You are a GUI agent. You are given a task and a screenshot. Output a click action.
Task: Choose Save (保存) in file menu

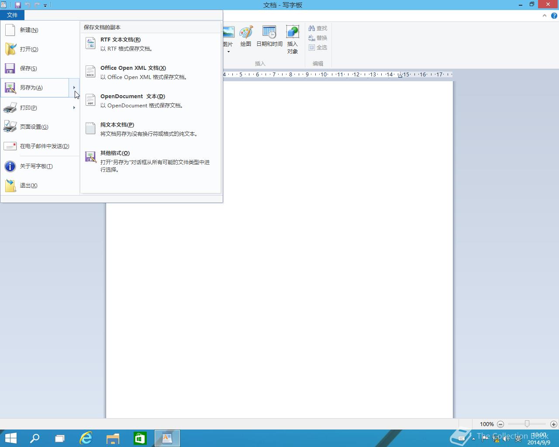40,69
